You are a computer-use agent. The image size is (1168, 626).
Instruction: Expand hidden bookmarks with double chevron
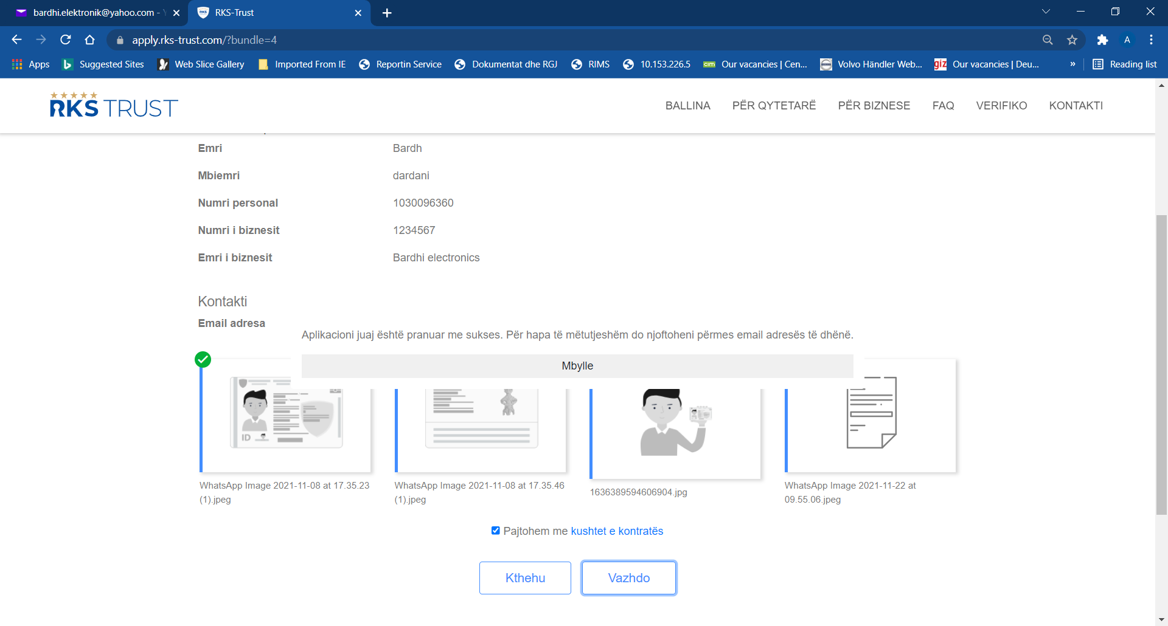(1072, 64)
